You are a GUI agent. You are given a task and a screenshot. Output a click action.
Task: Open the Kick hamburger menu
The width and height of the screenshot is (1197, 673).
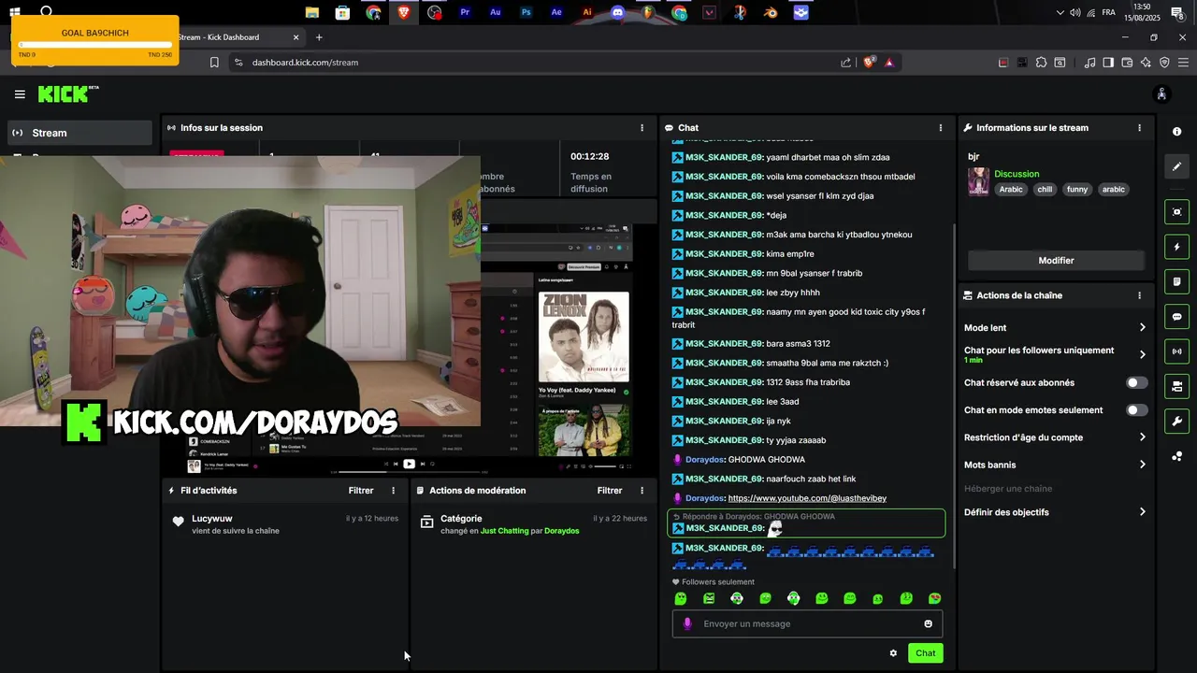pyautogui.click(x=20, y=94)
